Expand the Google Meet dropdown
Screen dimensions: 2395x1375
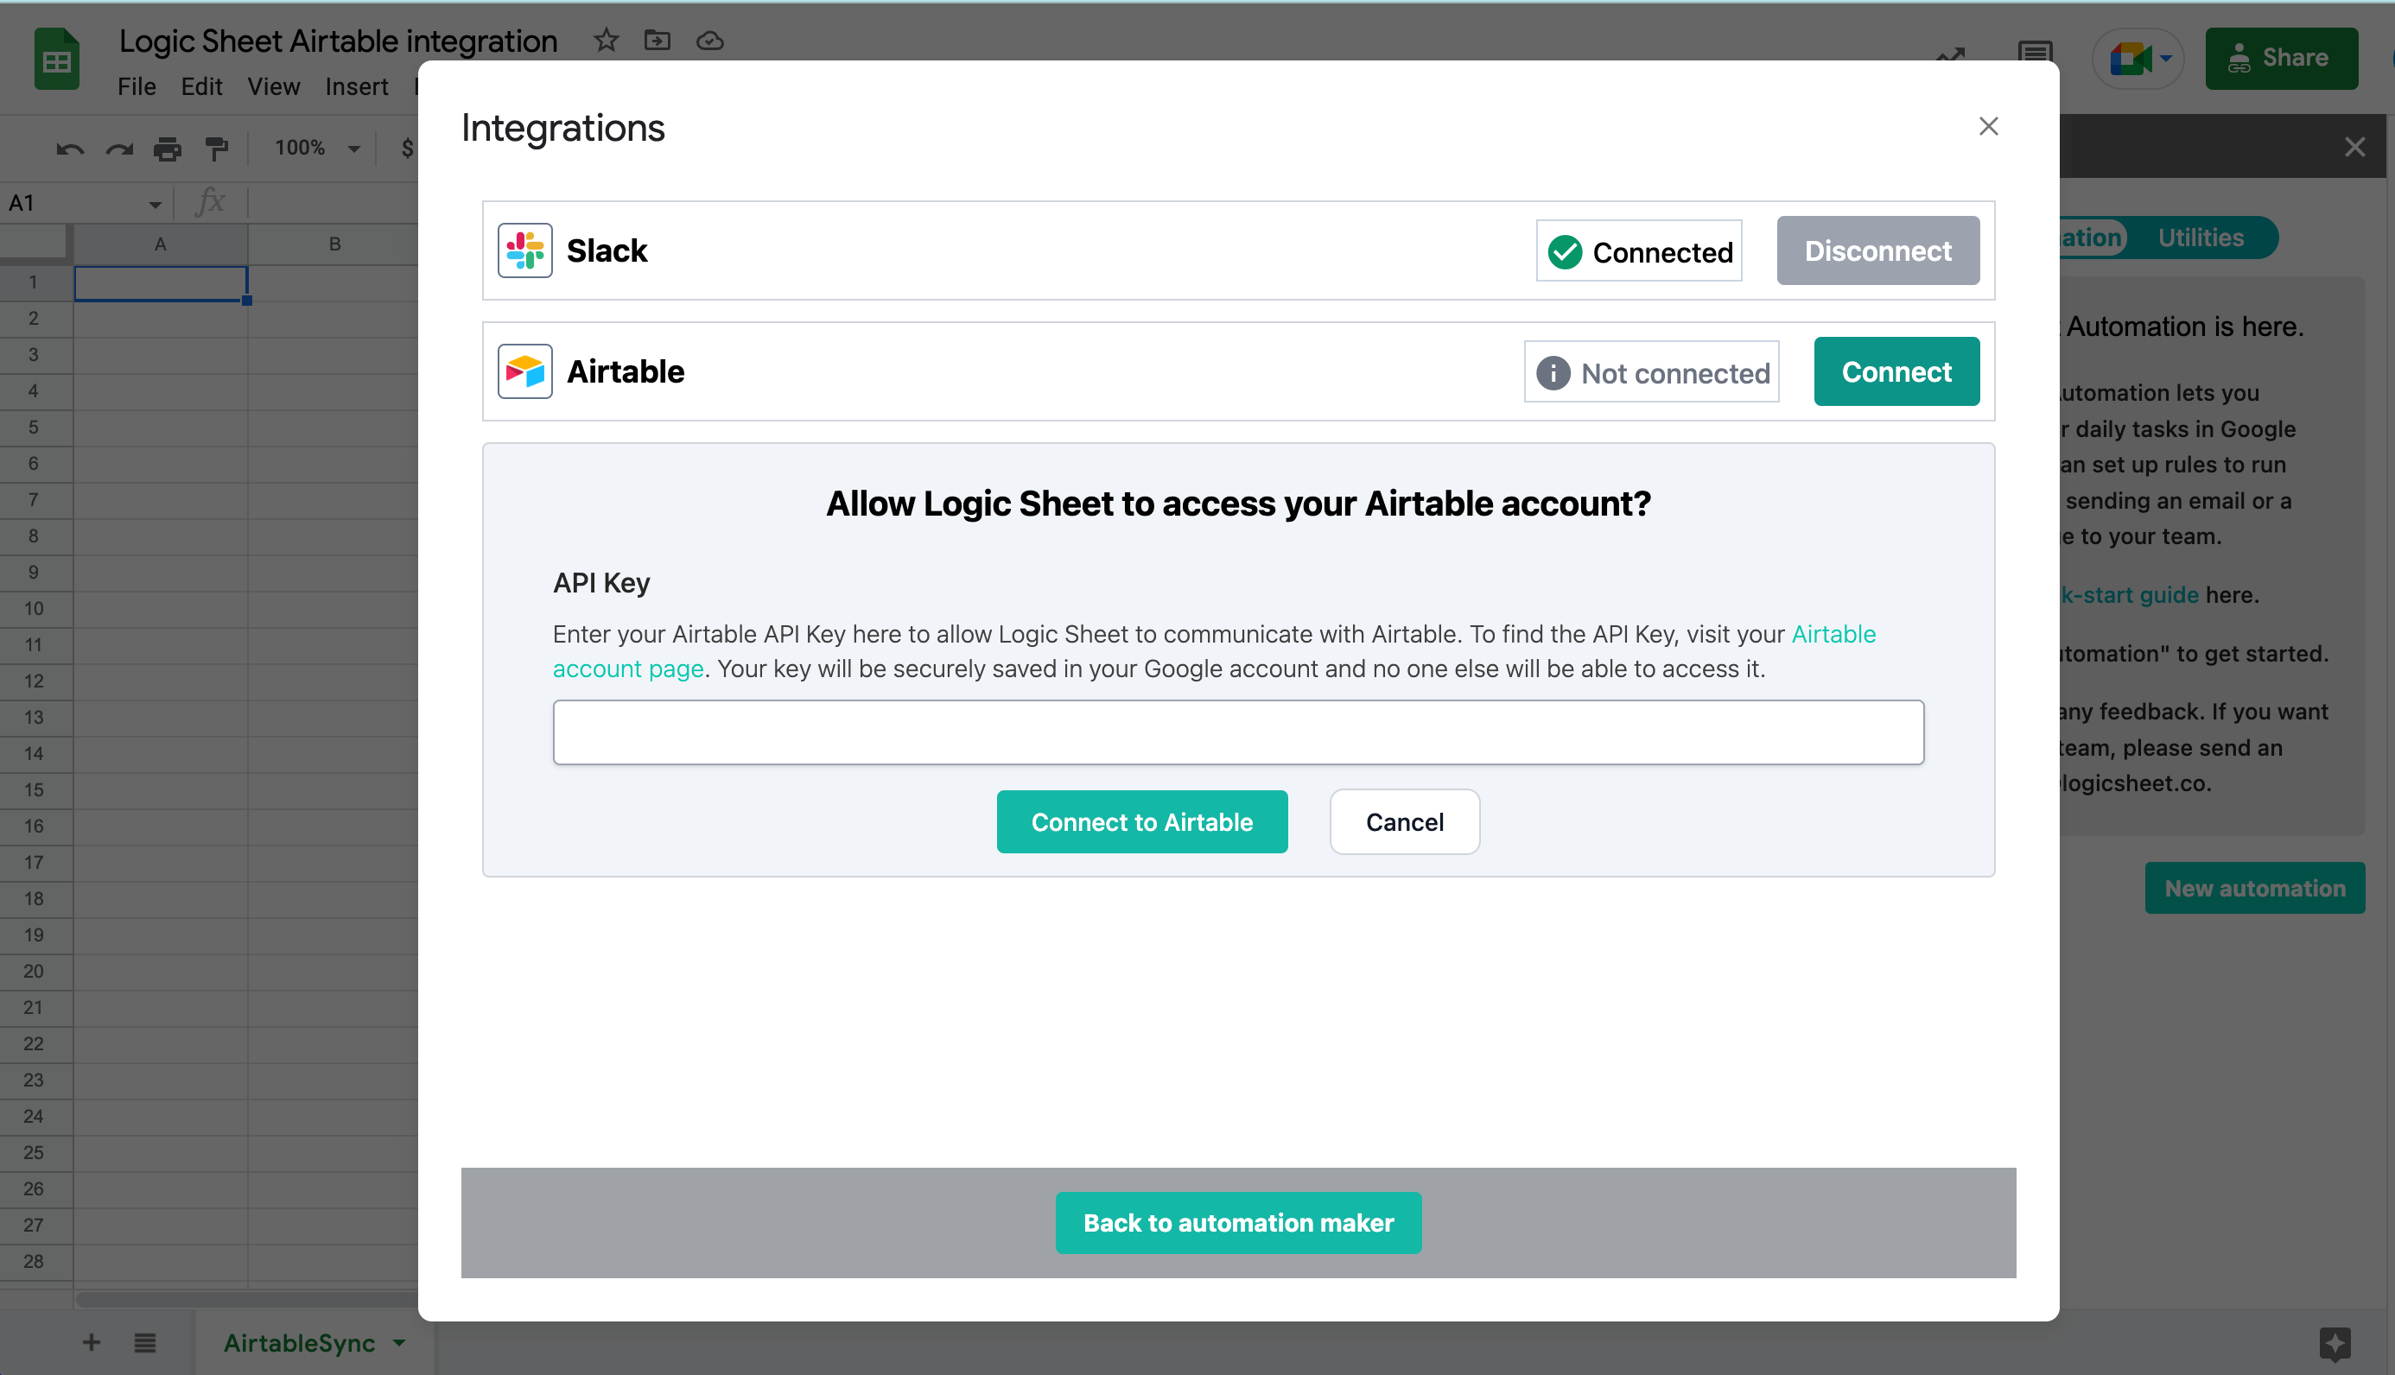click(x=2165, y=59)
